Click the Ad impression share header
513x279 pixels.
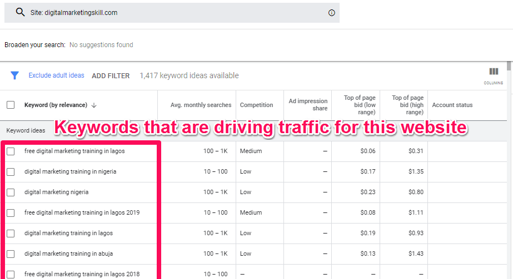click(x=308, y=105)
